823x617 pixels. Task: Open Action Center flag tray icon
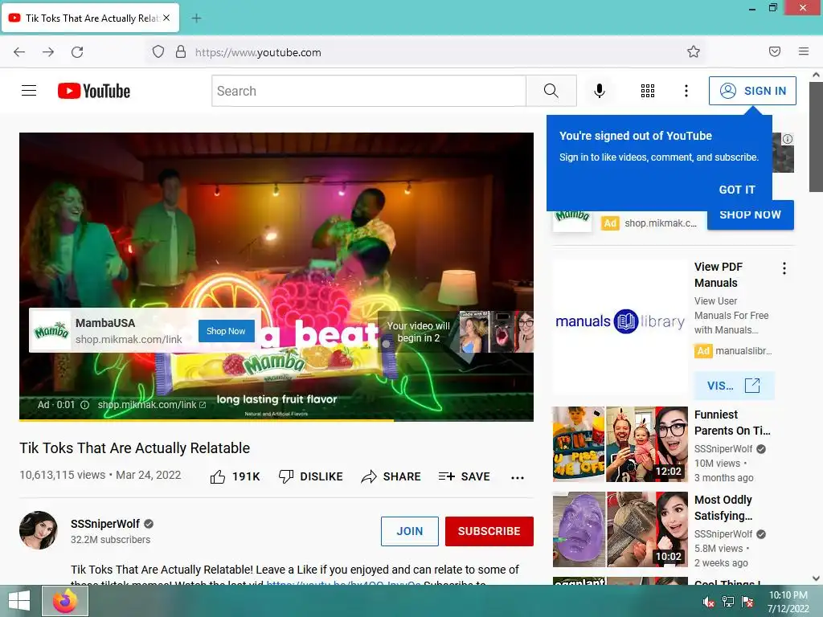(x=747, y=602)
